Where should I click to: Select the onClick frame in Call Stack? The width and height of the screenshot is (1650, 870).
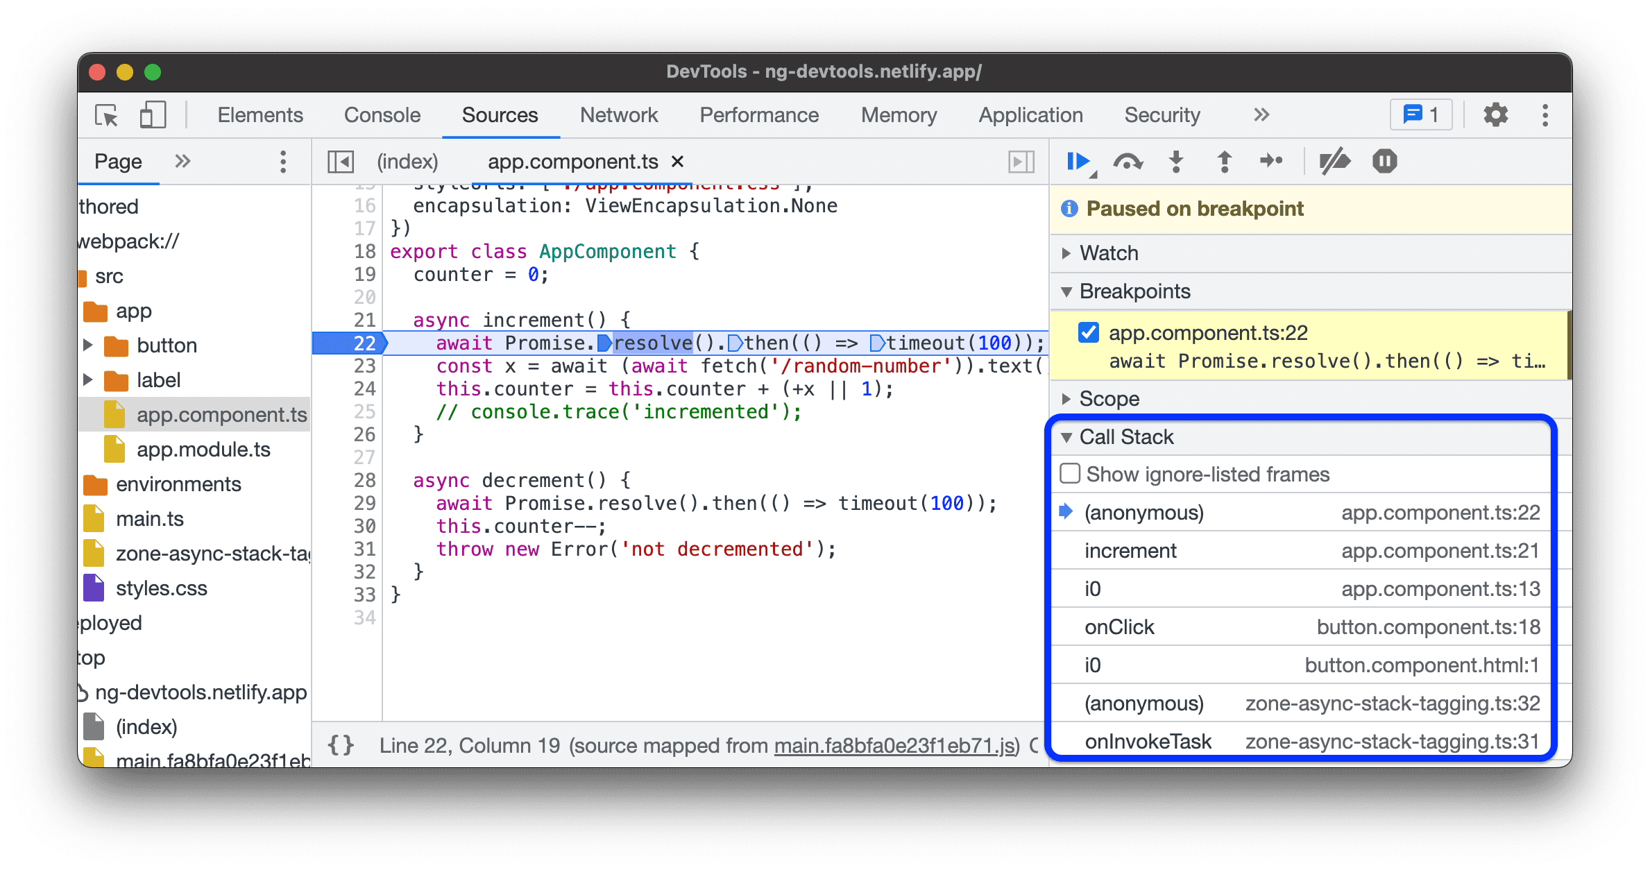pos(1113,626)
